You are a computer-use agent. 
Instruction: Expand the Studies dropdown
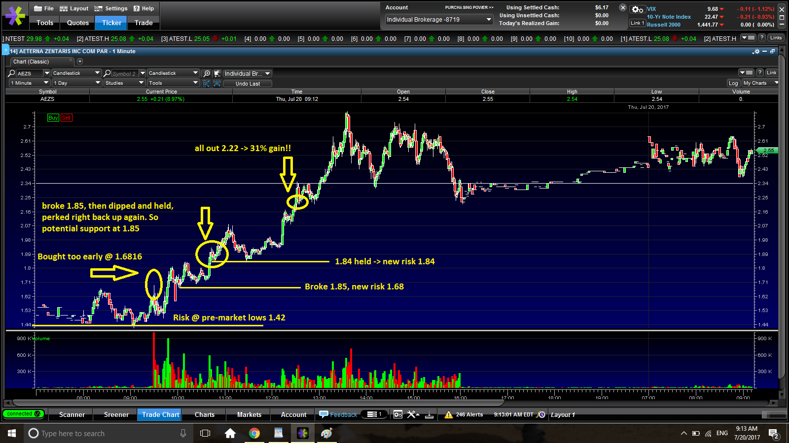(x=123, y=83)
